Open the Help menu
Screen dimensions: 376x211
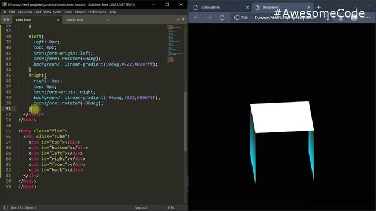tap(112, 12)
